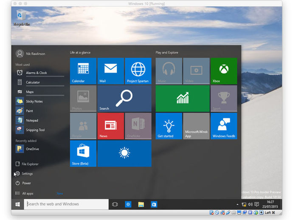Open the network tray icon
The image size is (293, 220).
(x=244, y=204)
